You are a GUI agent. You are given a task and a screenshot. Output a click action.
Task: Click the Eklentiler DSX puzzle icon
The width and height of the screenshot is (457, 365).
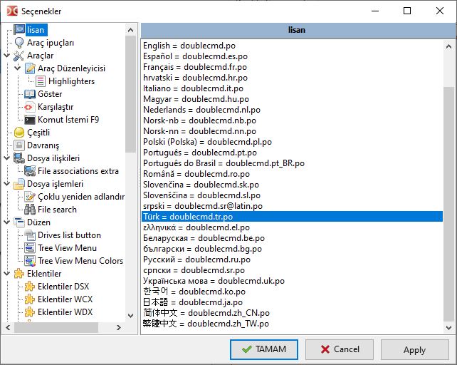pos(30,287)
